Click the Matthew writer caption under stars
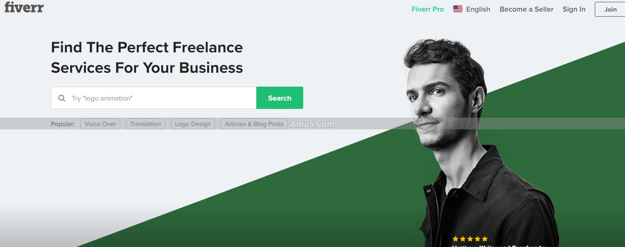 coord(500,246)
